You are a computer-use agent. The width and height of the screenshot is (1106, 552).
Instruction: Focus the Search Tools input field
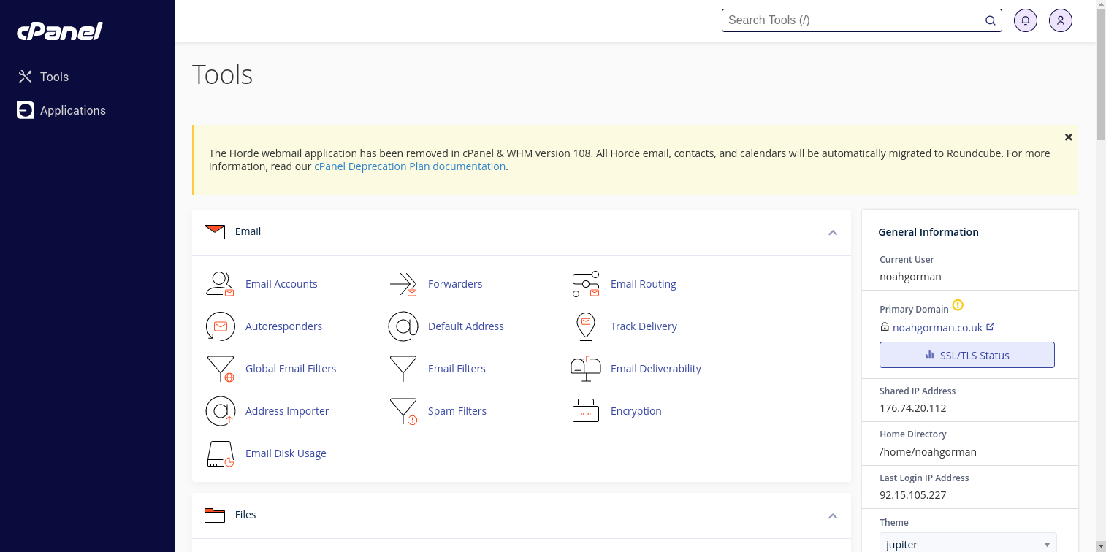tap(853, 20)
